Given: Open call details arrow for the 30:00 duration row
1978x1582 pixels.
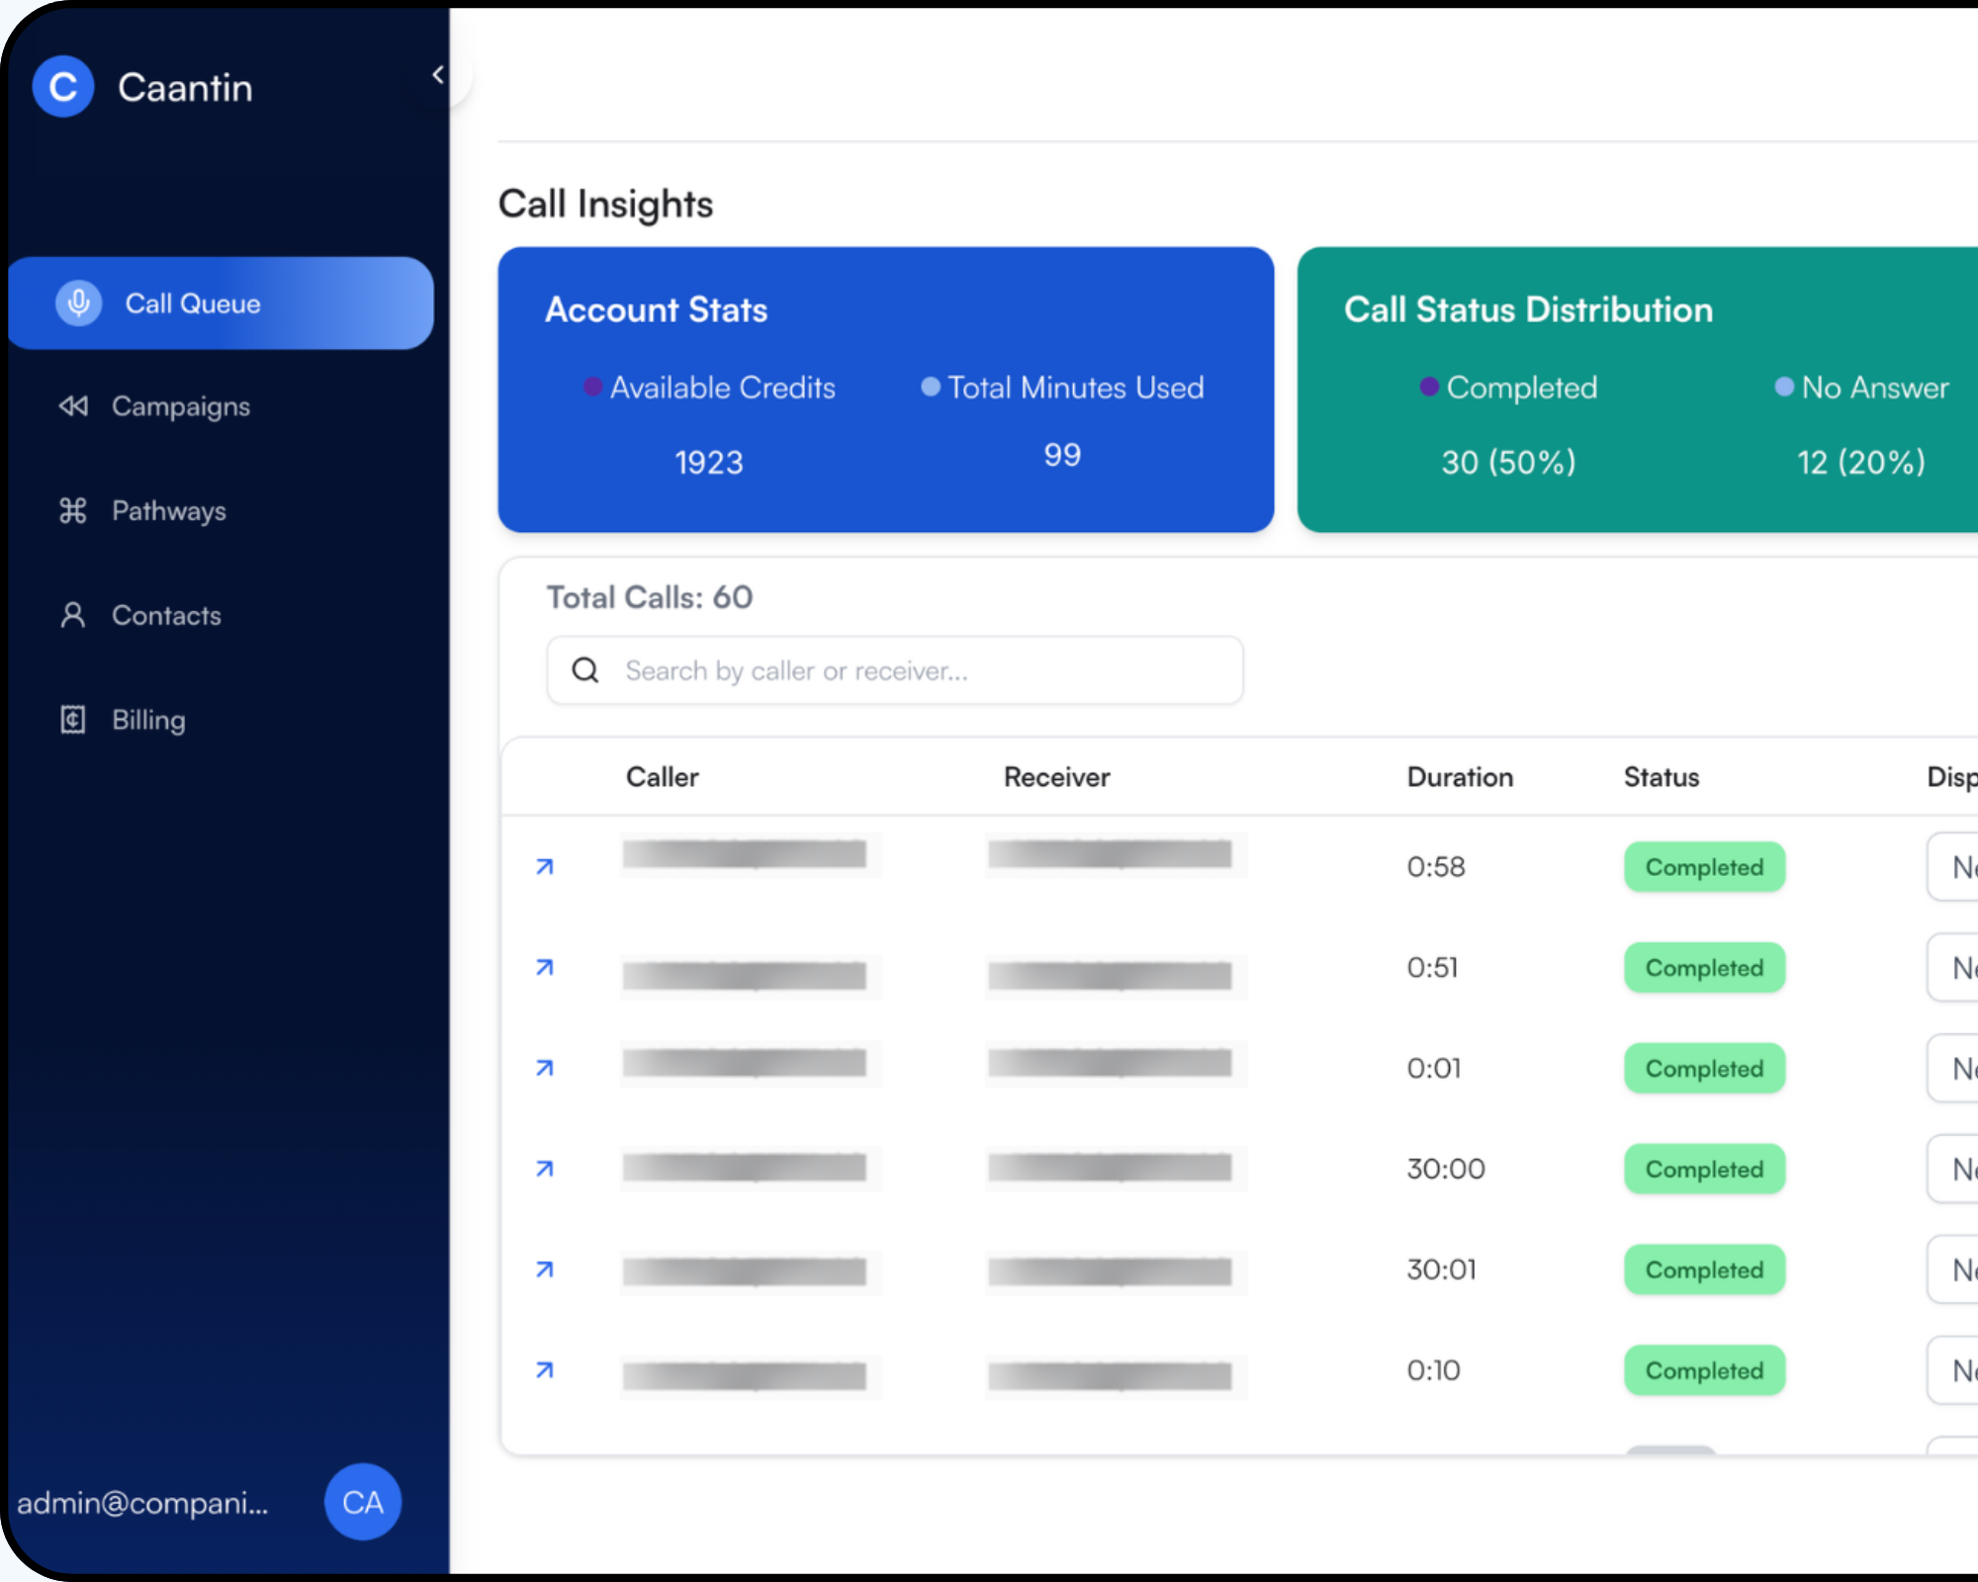Looking at the screenshot, I should coord(544,1169).
